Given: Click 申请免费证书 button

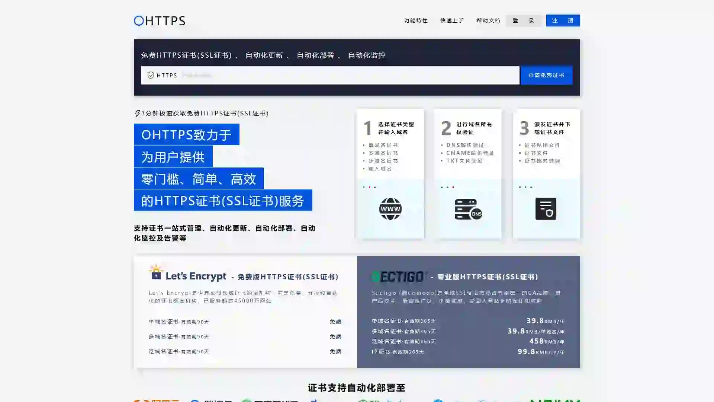Looking at the screenshot, I should [546, 75].
